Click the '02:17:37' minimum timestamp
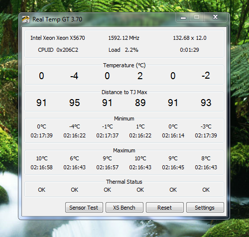 108,135
